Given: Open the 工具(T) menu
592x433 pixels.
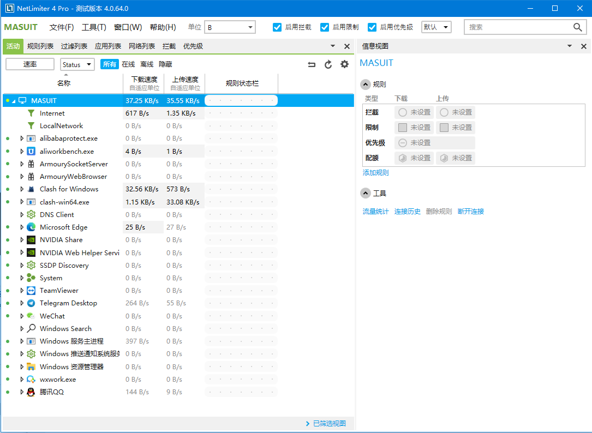Looking at the screenshot, I should pyautogui.click(x=94, y=27).
